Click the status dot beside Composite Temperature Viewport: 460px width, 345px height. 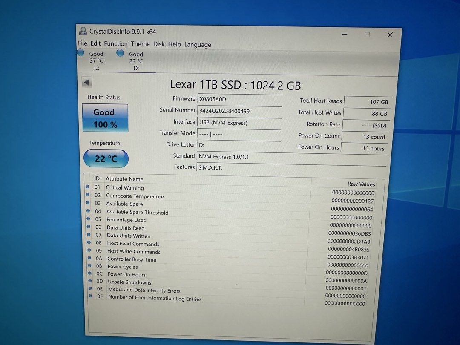click(87, 194)
